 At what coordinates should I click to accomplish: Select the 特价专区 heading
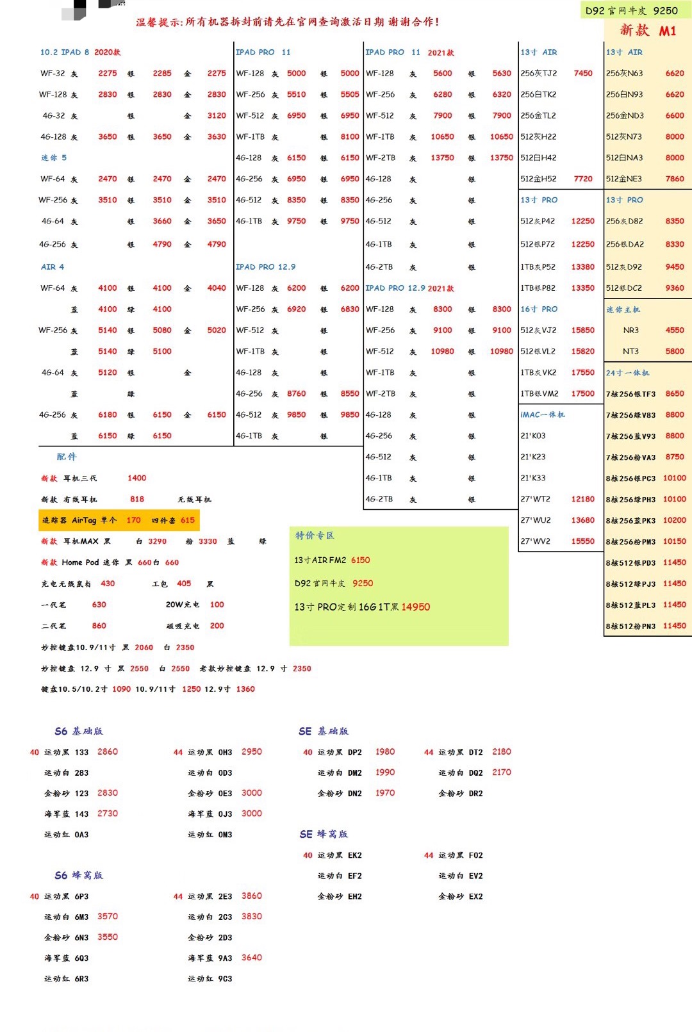315,536
